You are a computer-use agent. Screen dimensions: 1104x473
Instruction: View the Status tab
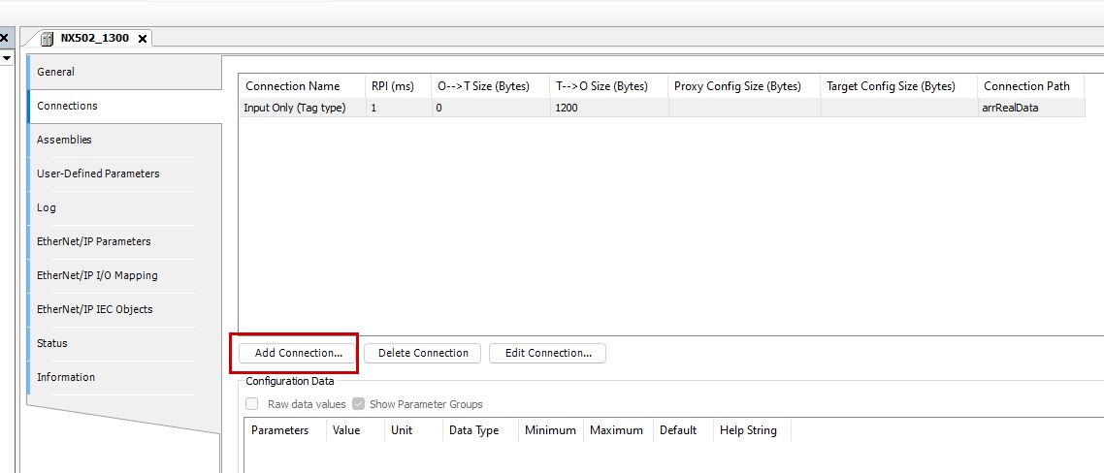point(52,343)
